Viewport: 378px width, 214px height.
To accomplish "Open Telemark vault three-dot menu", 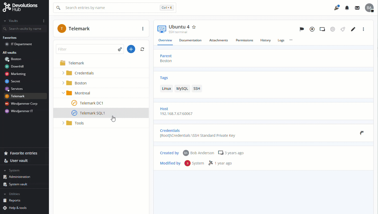I will (x=143, y=29).
